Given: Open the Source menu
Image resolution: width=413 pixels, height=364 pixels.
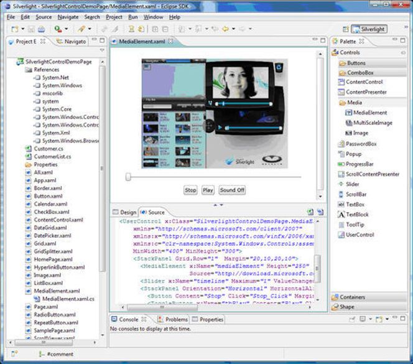Looking at the screenshot, I should pyautogui.click(x=44, y=17).
